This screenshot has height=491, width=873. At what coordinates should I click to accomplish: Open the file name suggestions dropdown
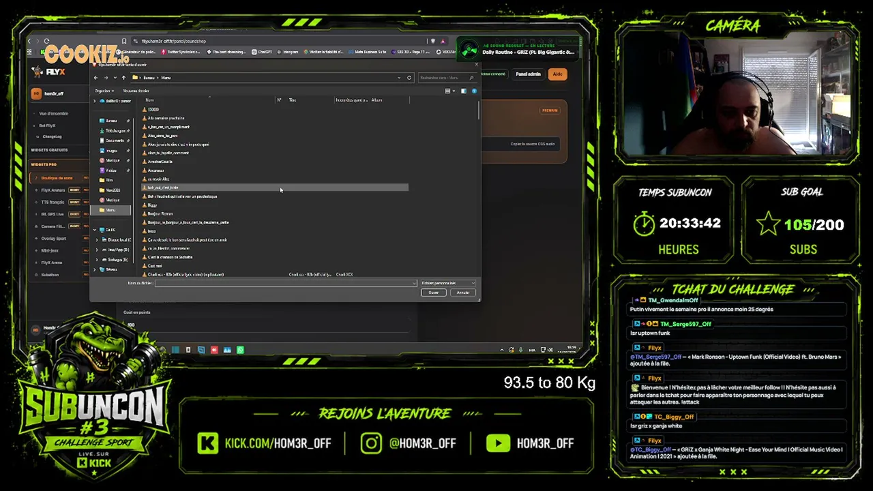(x=413, y=283)
